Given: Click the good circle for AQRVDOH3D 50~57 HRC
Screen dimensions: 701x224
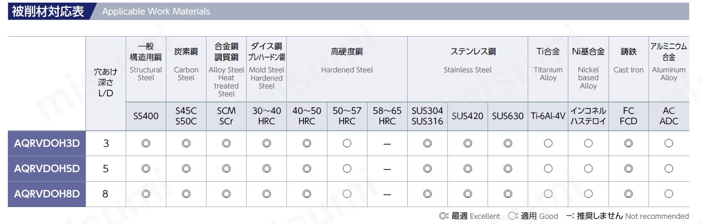Looking at the screenshot, I should click(x=347, y=143).
